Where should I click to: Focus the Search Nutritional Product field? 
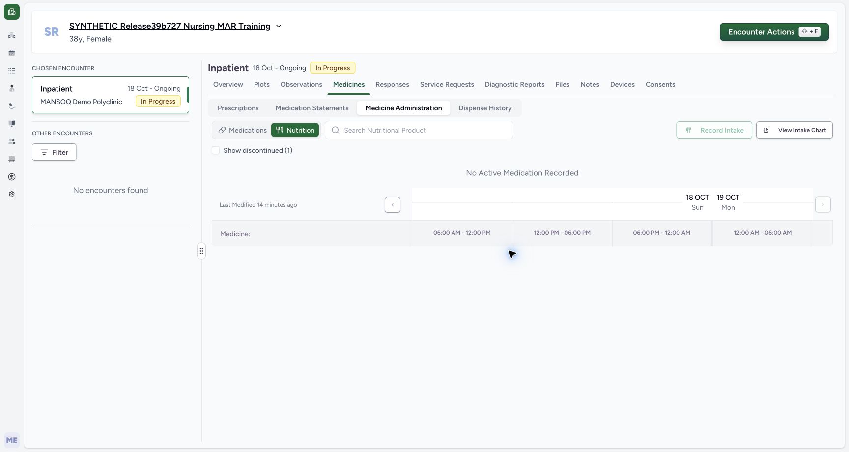point(419,130)
